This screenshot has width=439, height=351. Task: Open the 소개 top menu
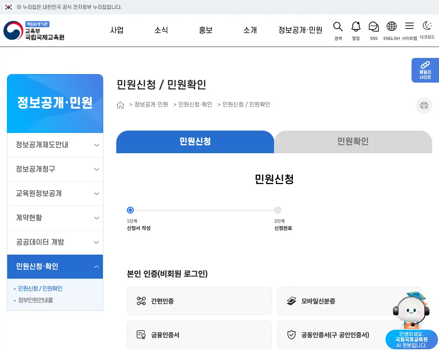250,30
